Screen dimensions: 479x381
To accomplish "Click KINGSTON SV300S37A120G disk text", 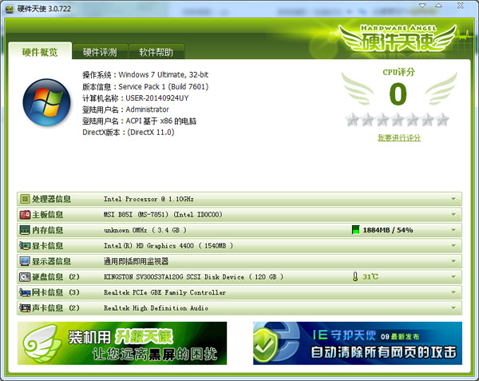I will tap(194, 277).
